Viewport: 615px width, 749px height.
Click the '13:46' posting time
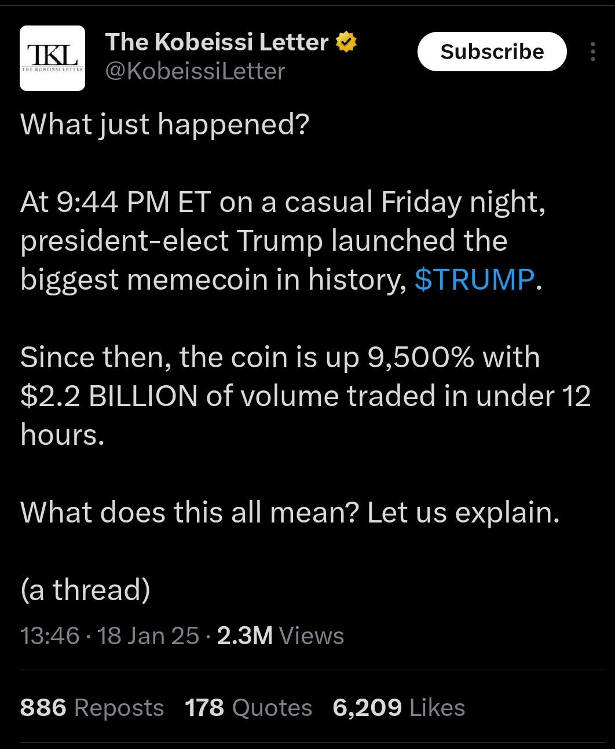[x=49, y=635]
